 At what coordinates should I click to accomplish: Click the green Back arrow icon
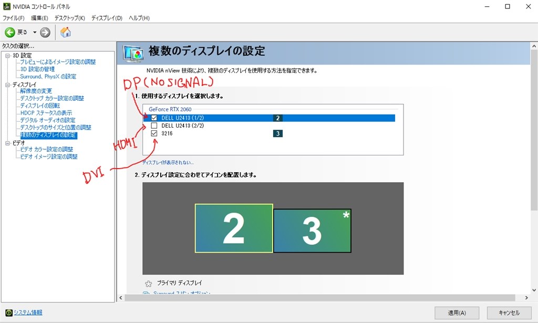(x=9, y=32)
